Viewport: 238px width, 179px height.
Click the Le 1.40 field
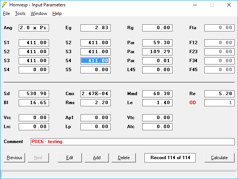(157, 103)
